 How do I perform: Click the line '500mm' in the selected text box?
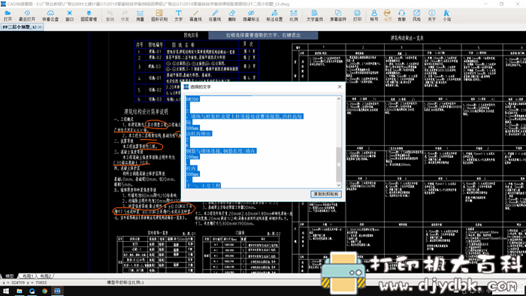tap(192, 128)
